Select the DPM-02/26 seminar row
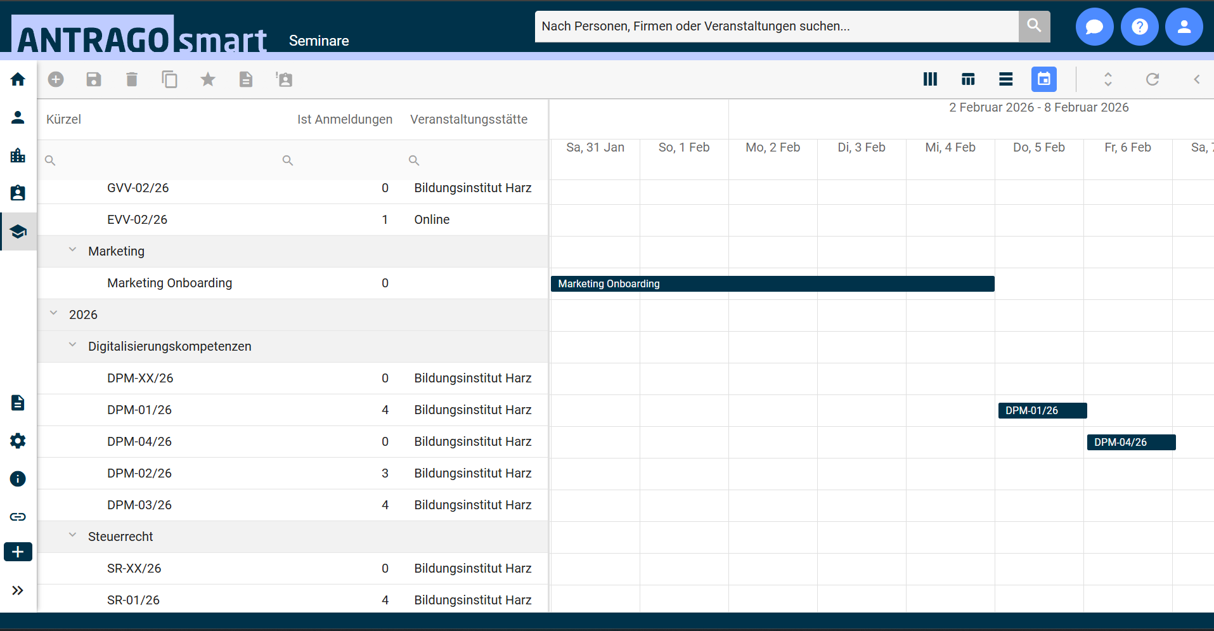 click(139, 473)
